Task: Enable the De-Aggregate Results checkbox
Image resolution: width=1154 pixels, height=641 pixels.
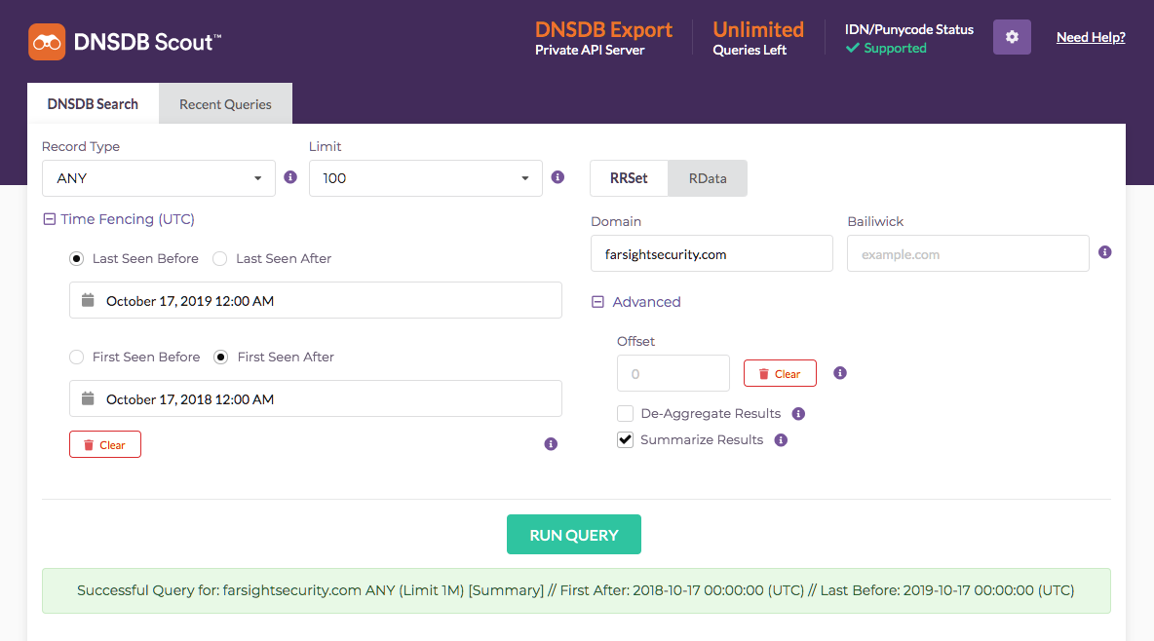Action: [x=625, y=414]
